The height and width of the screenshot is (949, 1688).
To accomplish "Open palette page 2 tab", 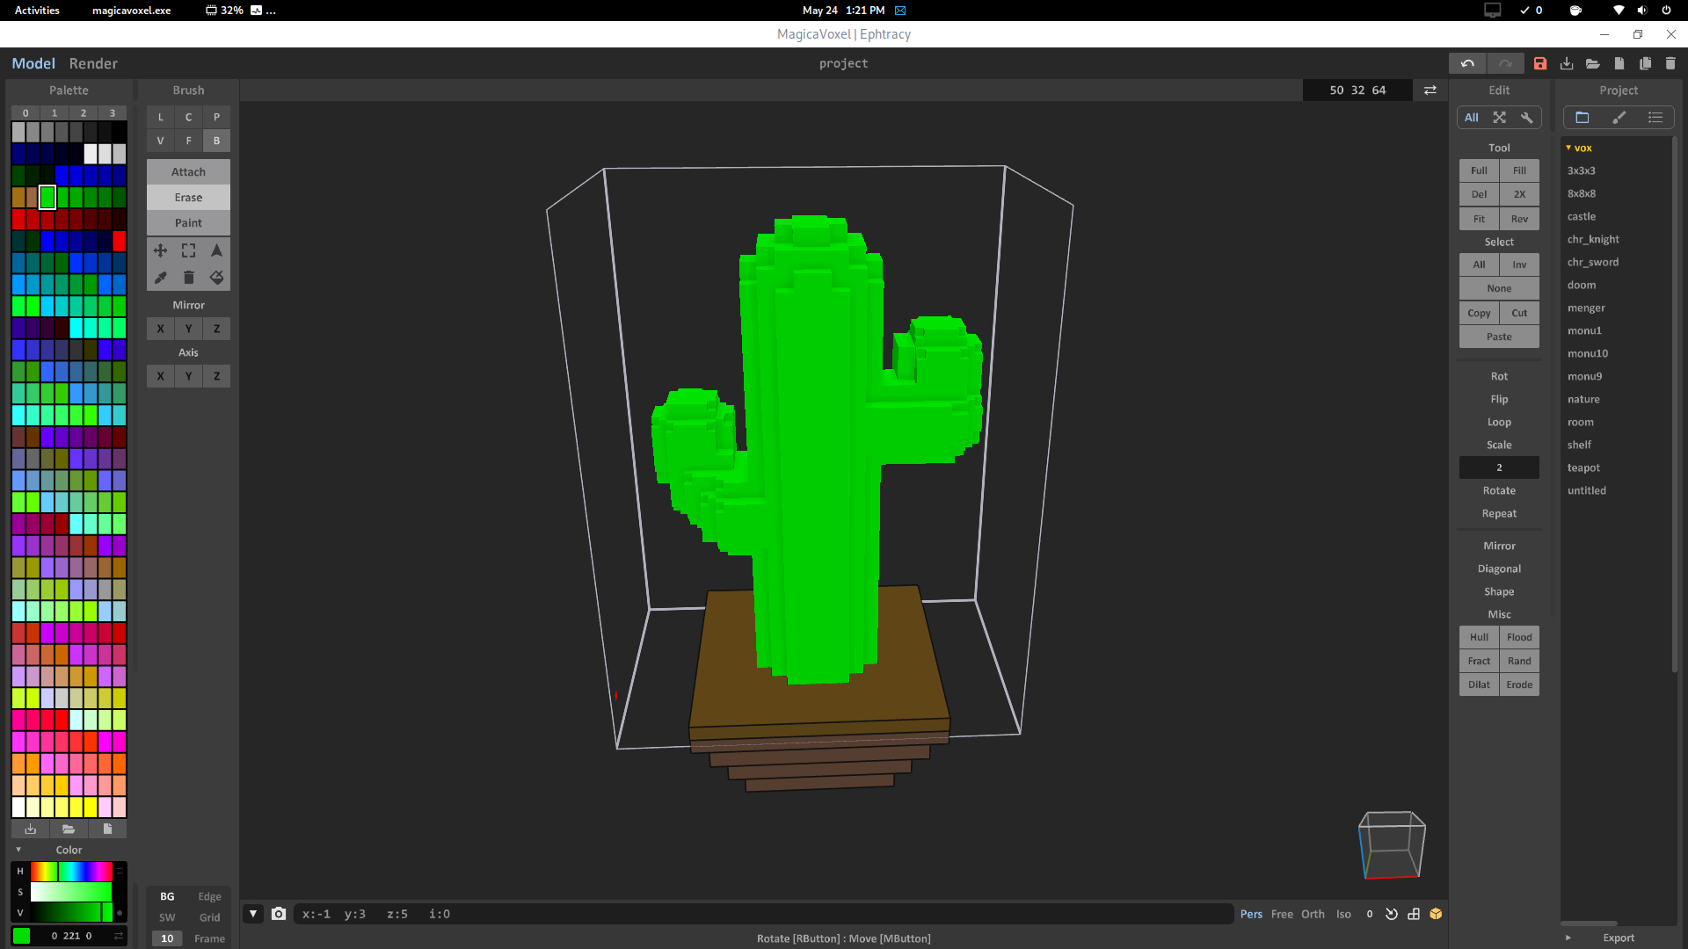I will (x=84, y=112).
